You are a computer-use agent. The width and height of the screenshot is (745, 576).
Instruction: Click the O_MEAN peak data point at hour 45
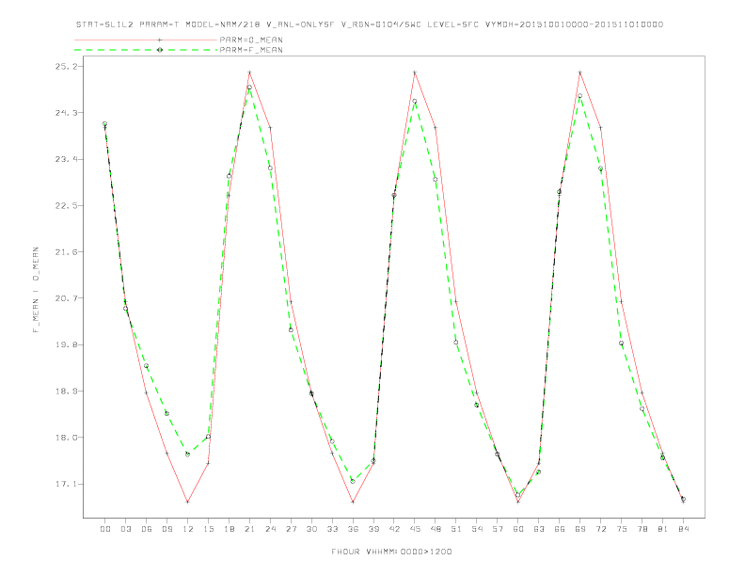[415, 72]
